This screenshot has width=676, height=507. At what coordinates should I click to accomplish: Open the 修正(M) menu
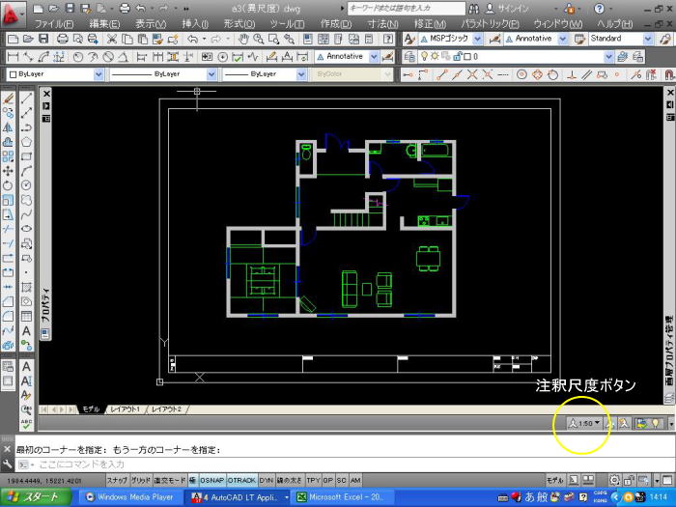(430, 24)
